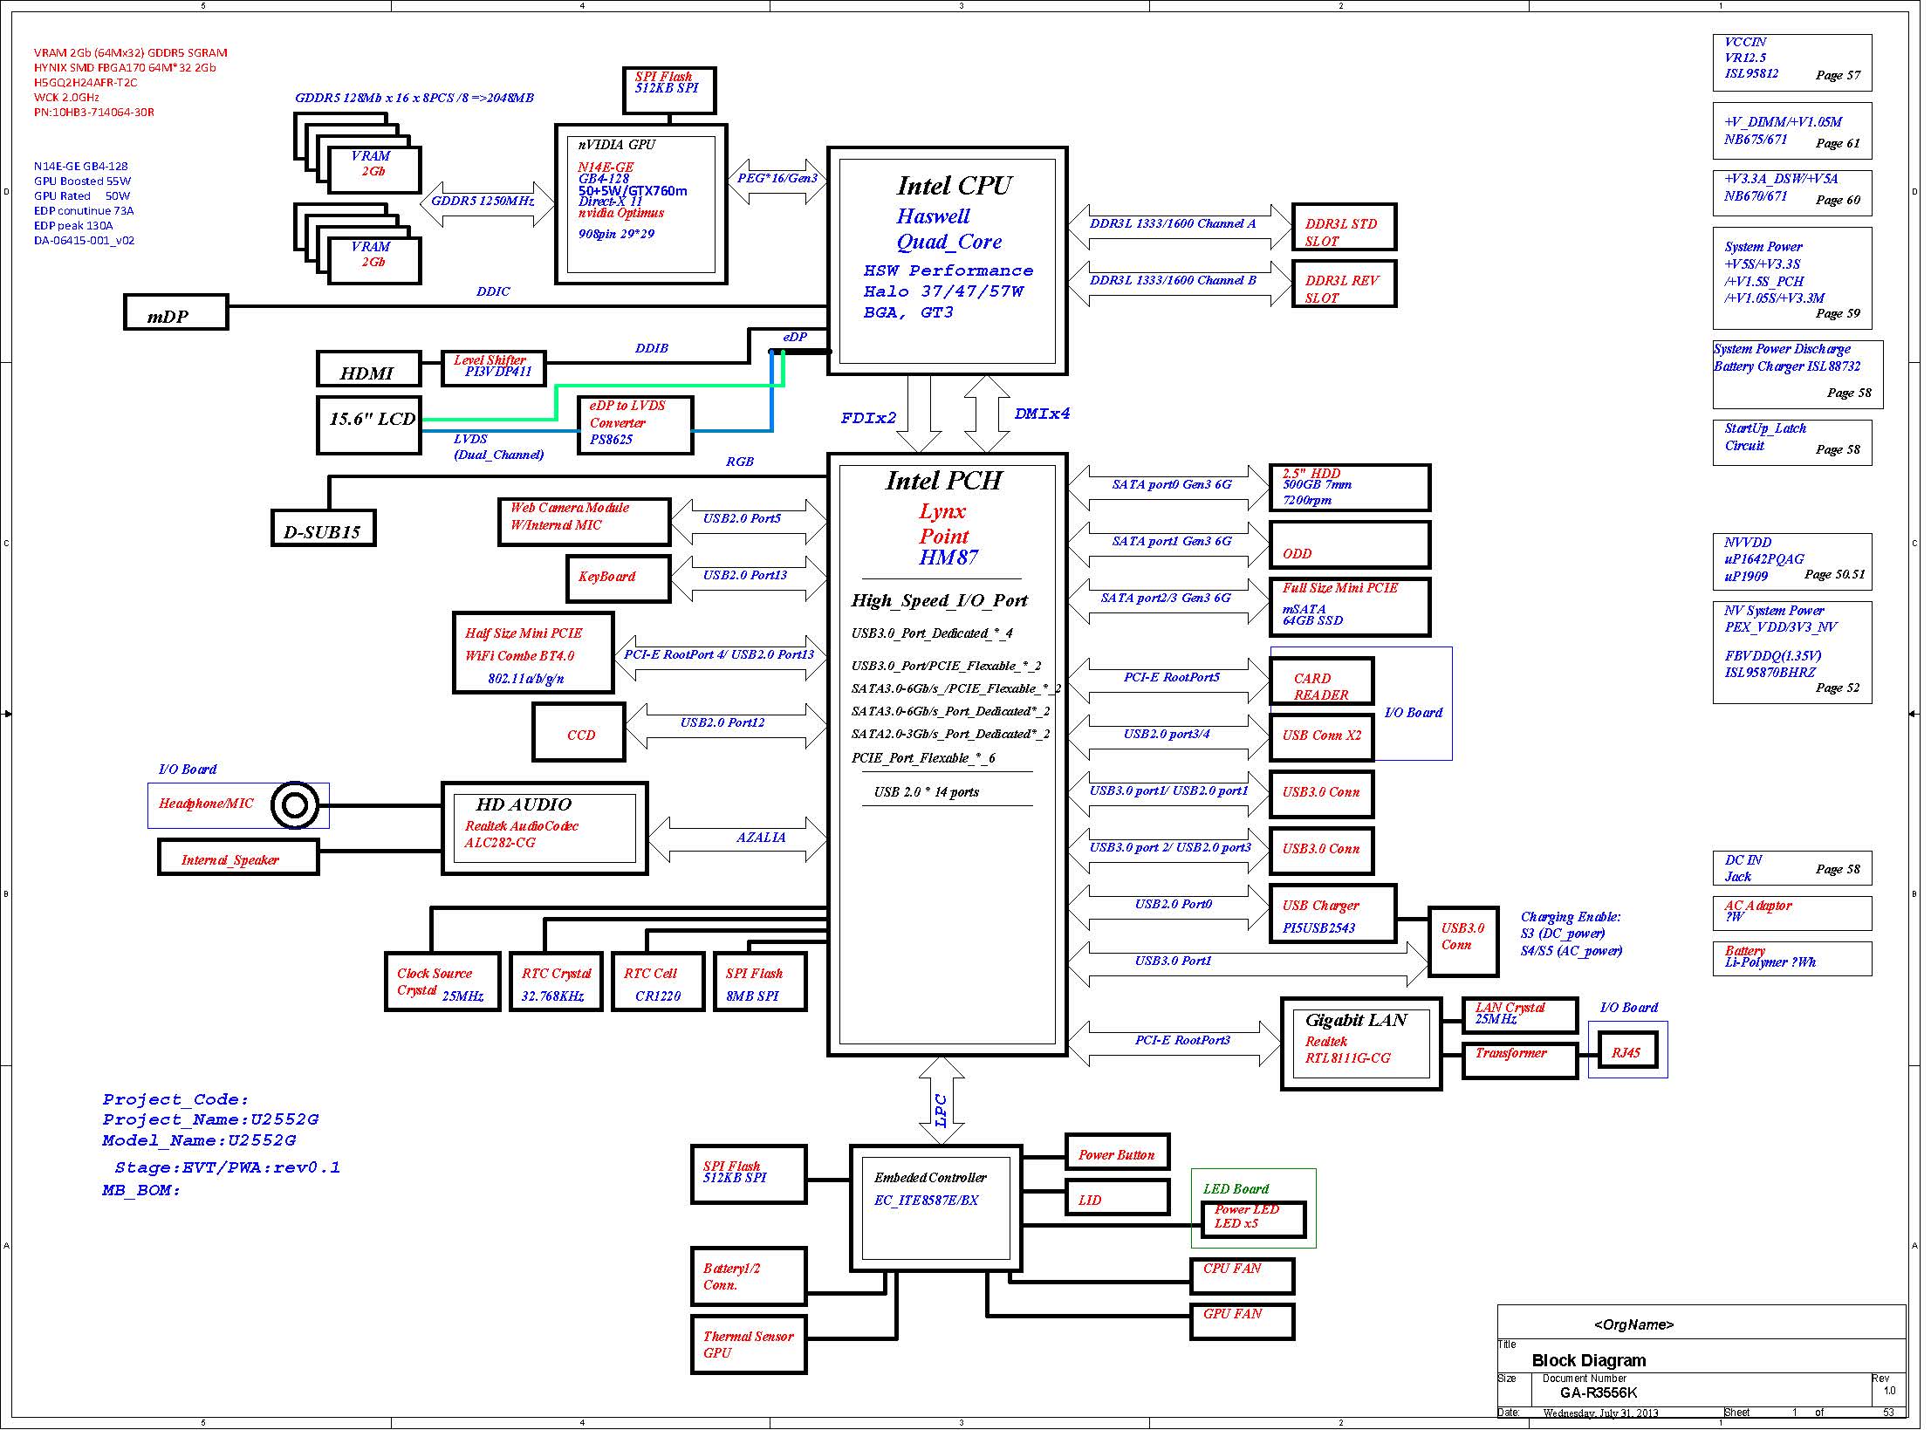Select the Intel CPU Haswell block
The image size is (1931, 1430).
(947, 260)
